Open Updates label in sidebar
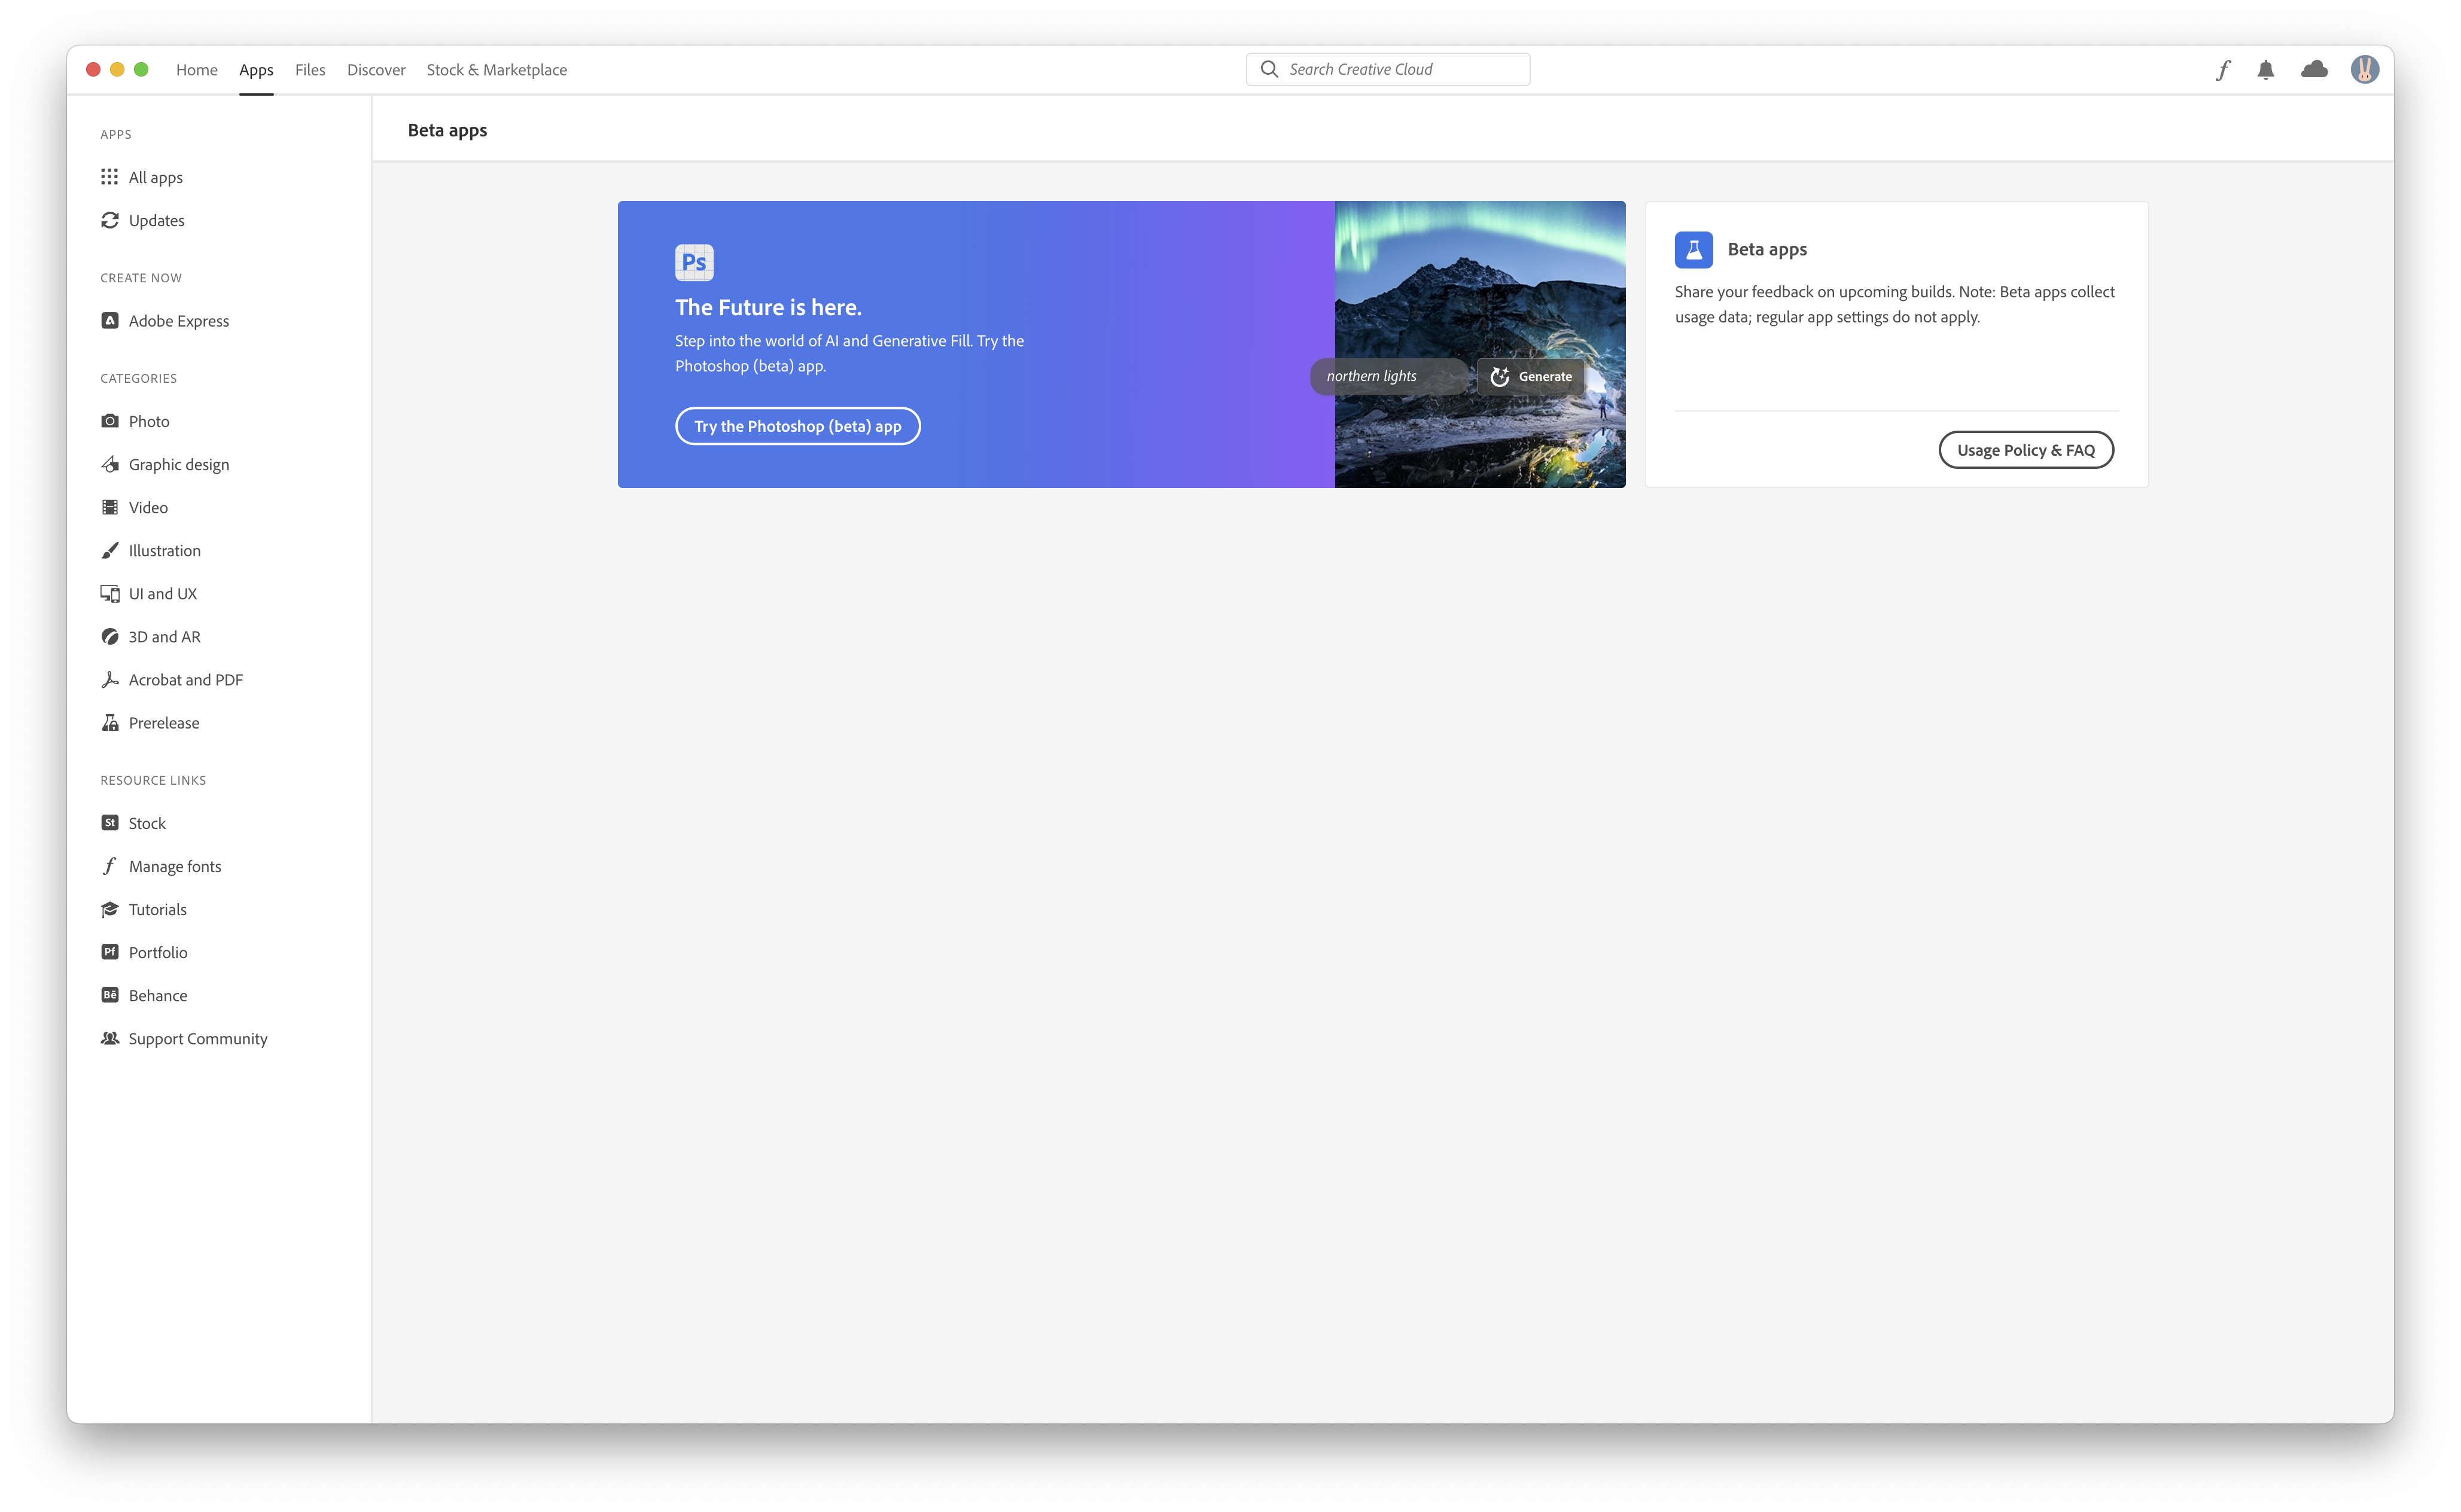The height and width of the screenshot is (1512, 2461). coord(157,220)
